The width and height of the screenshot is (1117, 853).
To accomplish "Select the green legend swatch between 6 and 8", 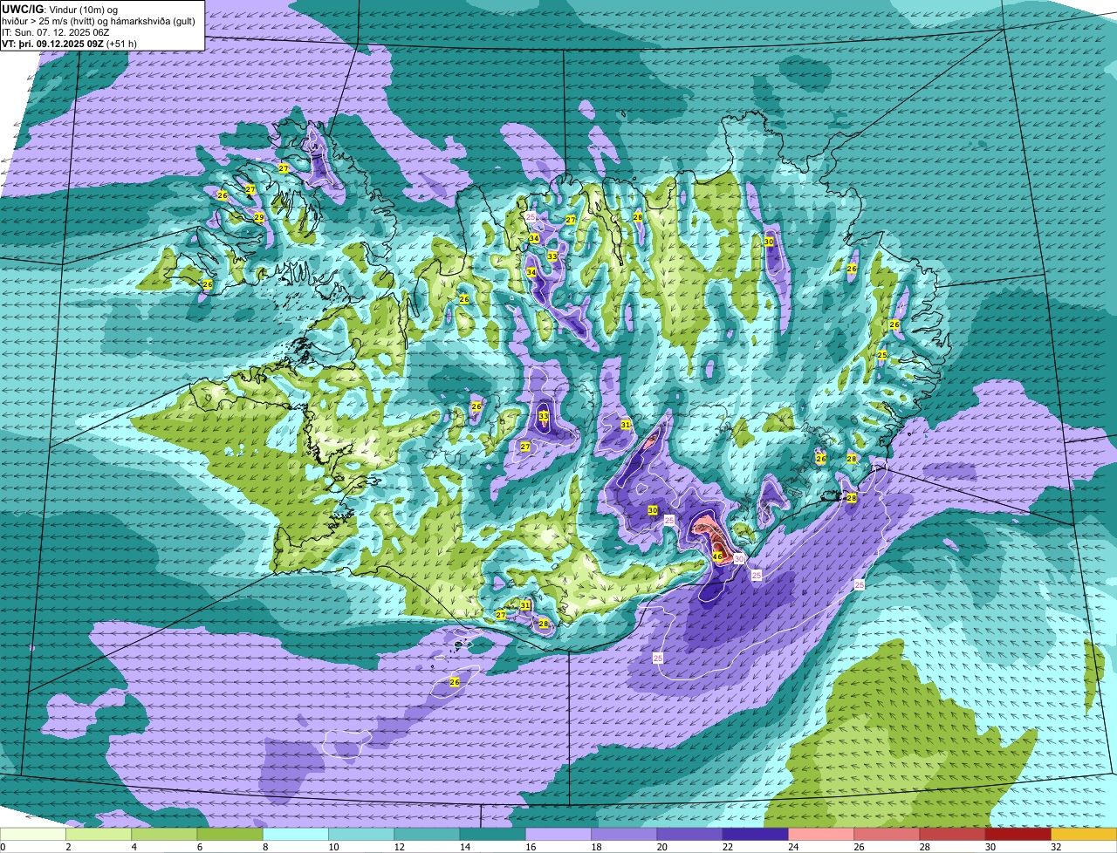I will (x=230, y=835).
